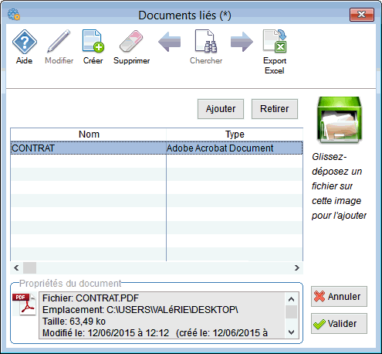The image size is (382, 354).
Task: Click the Retirer button
Action: (x=275, y=109)
